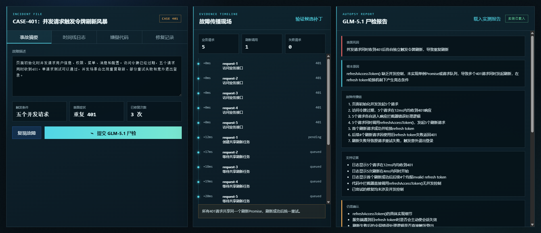Select the +20ms request-5 timeline dot
Viewport: 541px width, 233px height.
click(x=198, y=197)
